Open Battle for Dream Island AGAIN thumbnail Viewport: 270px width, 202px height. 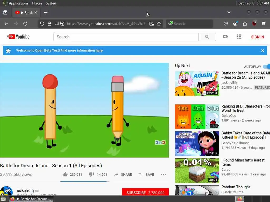[x=197, y=83]
